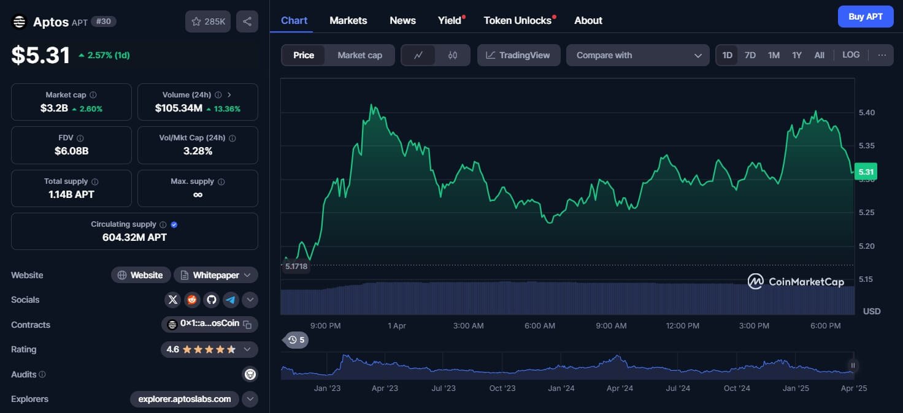903x413 pixels.
Task: Open the GitHub social icon
Action: [x=212, y=300]
